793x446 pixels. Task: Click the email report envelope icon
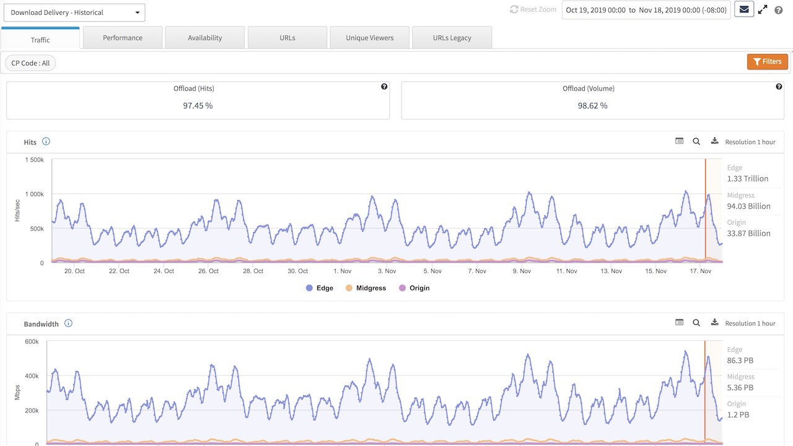point(744,10)
